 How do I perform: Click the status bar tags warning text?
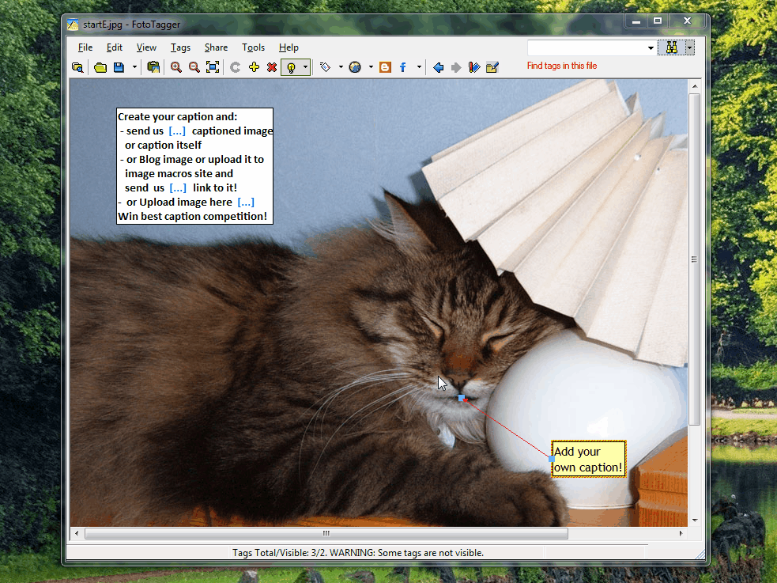pos(358,553)
